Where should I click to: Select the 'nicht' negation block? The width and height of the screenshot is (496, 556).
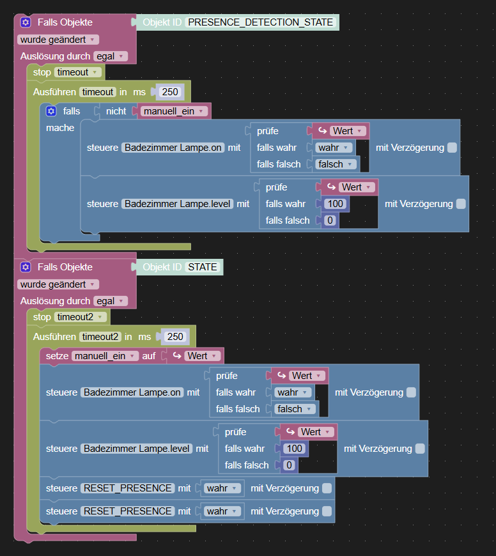tap(116, 111)
